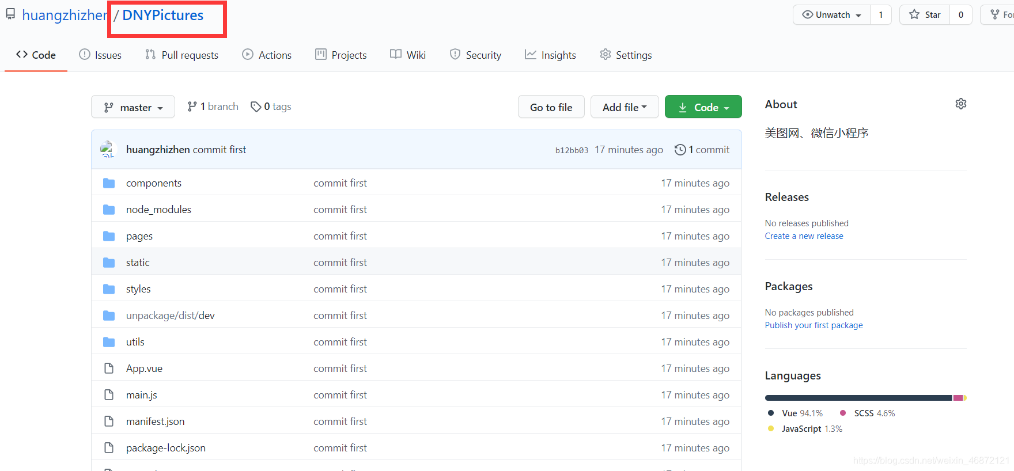Click the file icon for App.vue

(109, 369)
